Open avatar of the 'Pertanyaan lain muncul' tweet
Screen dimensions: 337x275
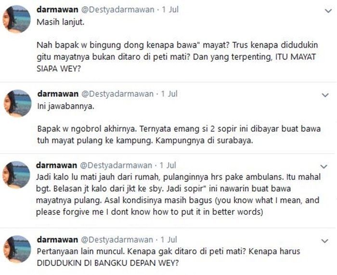point(17,249)
